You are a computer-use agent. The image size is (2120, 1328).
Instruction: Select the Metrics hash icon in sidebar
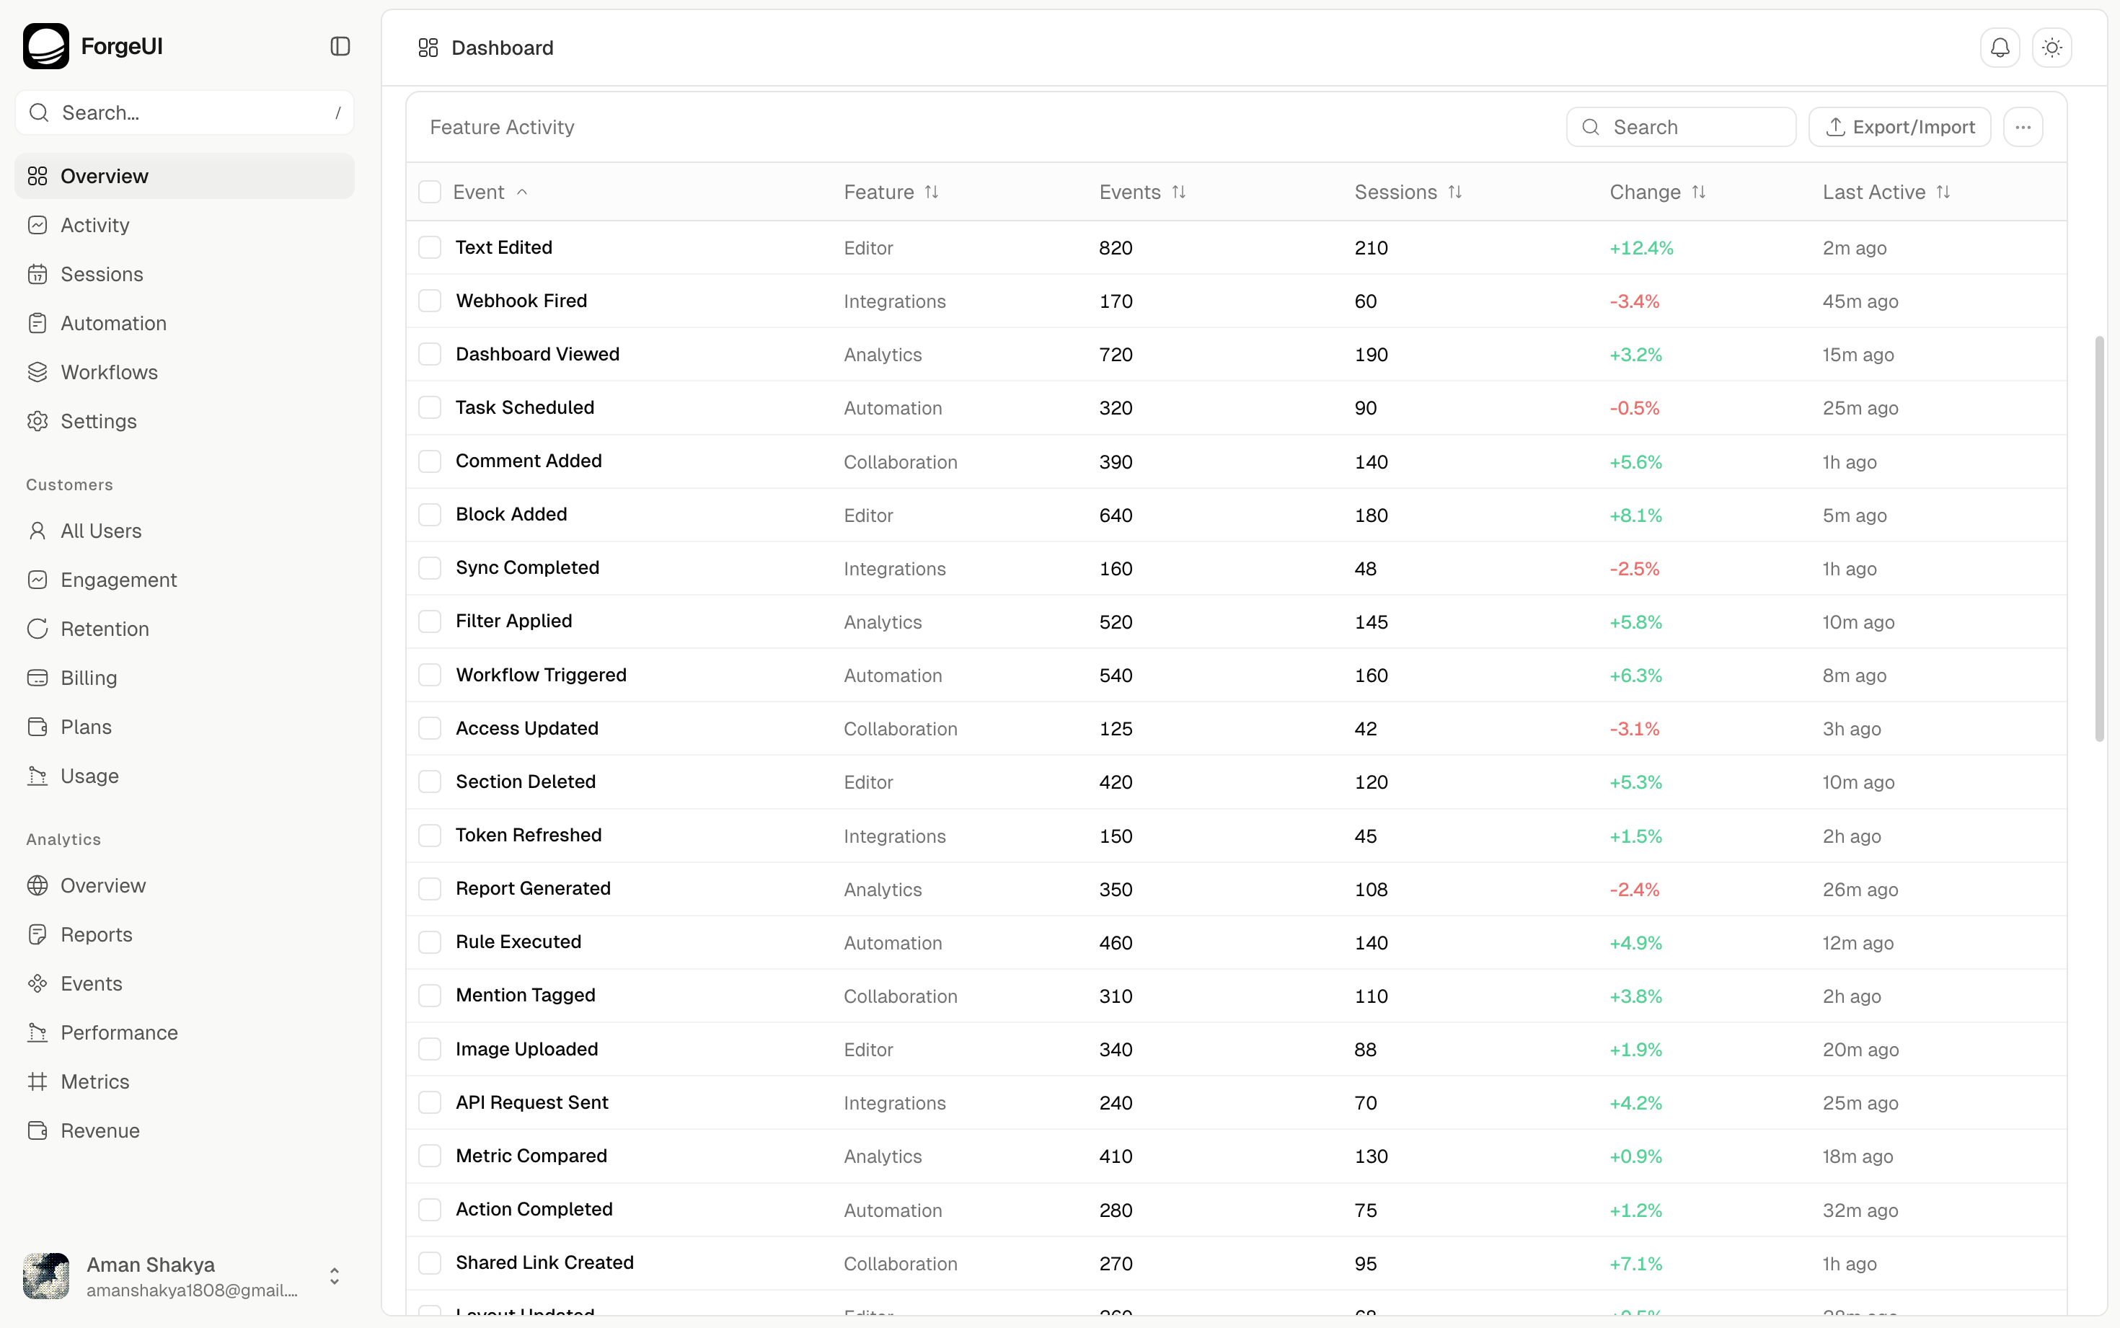(x=37, y=1081)
